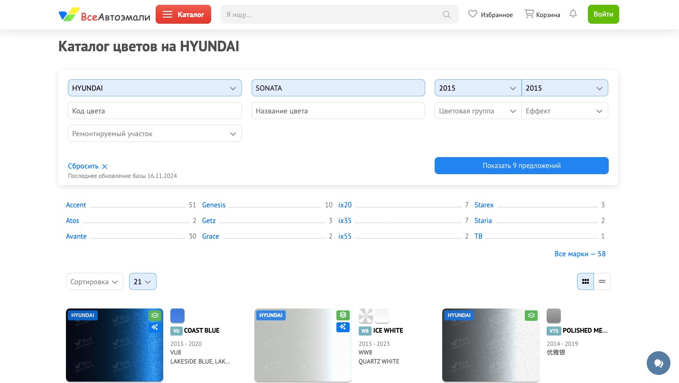This screenshot has height=383, width=679.
Task: Select the Starex model link
Action: pos(484,205)
